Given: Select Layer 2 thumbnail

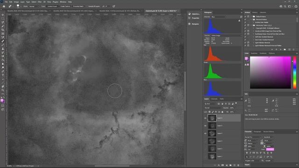Looking at the screenshot, I should click(212, 148).
